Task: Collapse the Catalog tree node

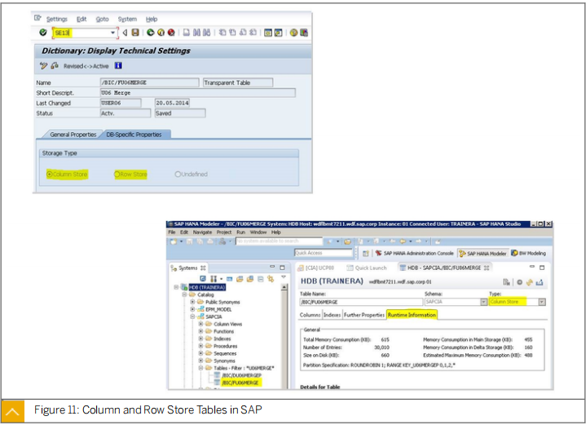Action: 184,294
